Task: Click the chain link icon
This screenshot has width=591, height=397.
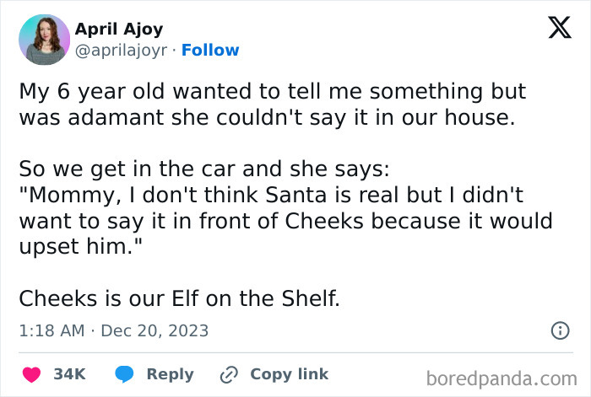Action: click(229, 374)
